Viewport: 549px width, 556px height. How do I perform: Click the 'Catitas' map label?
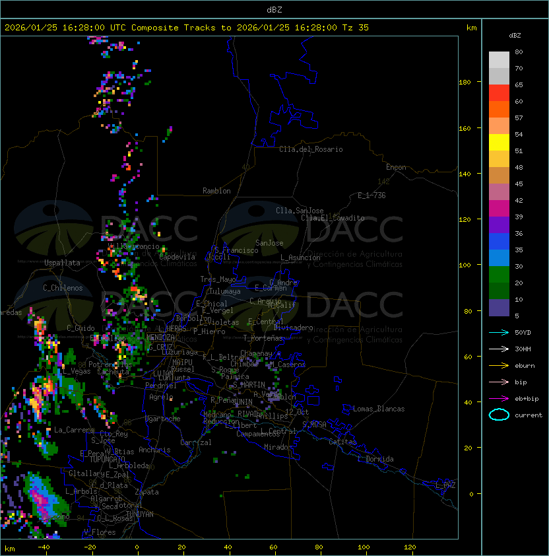342,442
